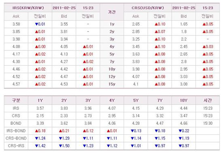Select the 10y period row label

click(x=112, y=69)
